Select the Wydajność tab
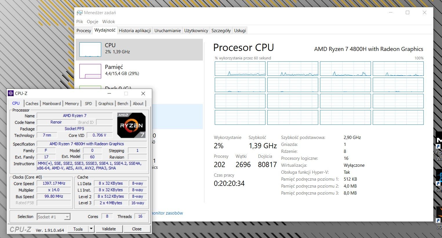 pos(105,30)
